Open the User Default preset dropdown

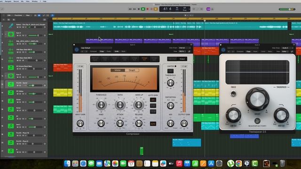tap(96, 48)
